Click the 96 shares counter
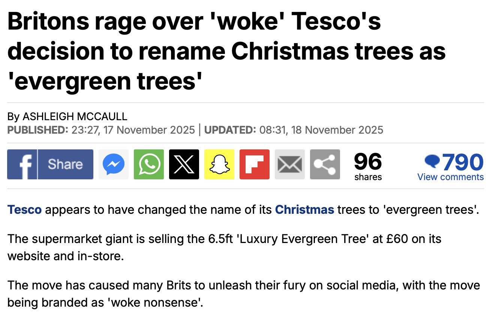This screenshot has width=496, height=319. pyautogui.click(x=368, y=166)
